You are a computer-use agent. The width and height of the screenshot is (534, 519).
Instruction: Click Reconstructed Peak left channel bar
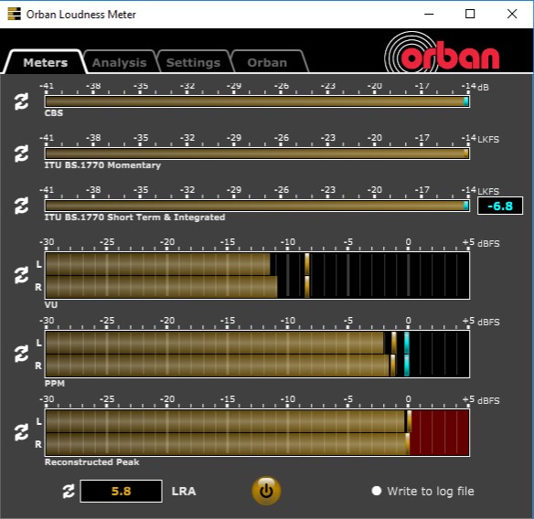[x=257, y=421]
